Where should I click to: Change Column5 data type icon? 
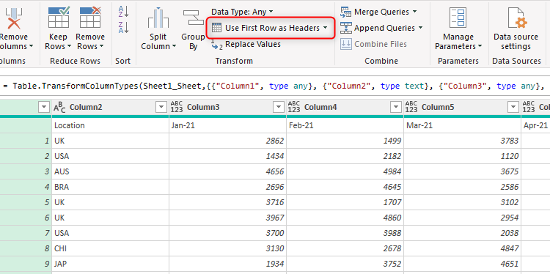pyautogui.click(x=411, y=107)
